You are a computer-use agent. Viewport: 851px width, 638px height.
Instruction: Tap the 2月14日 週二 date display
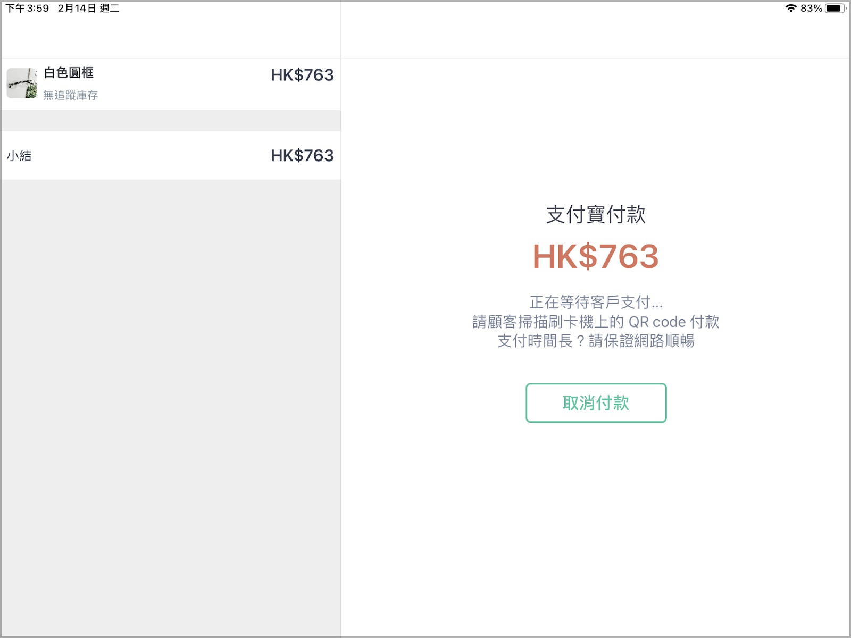(x=89, y=8)
